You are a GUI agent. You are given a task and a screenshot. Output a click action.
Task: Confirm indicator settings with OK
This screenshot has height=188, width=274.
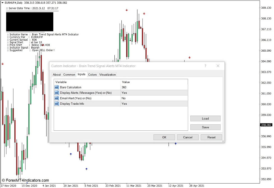coord(164,137)
